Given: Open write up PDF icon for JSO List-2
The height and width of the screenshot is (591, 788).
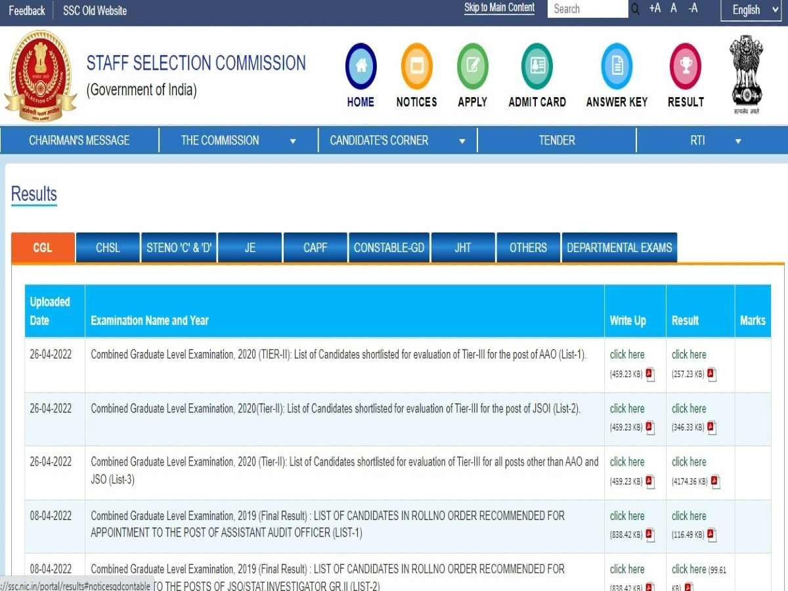Looking at the screenshot, I should (x=650, y=427).
